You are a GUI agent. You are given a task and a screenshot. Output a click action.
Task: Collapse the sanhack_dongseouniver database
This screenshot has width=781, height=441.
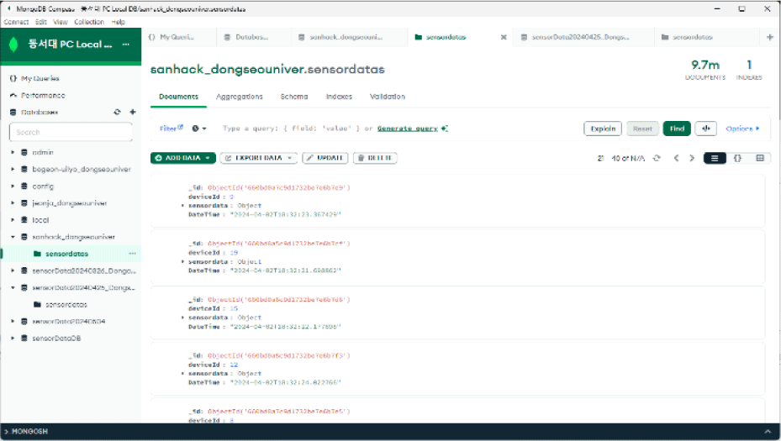(x=13, y=237)
